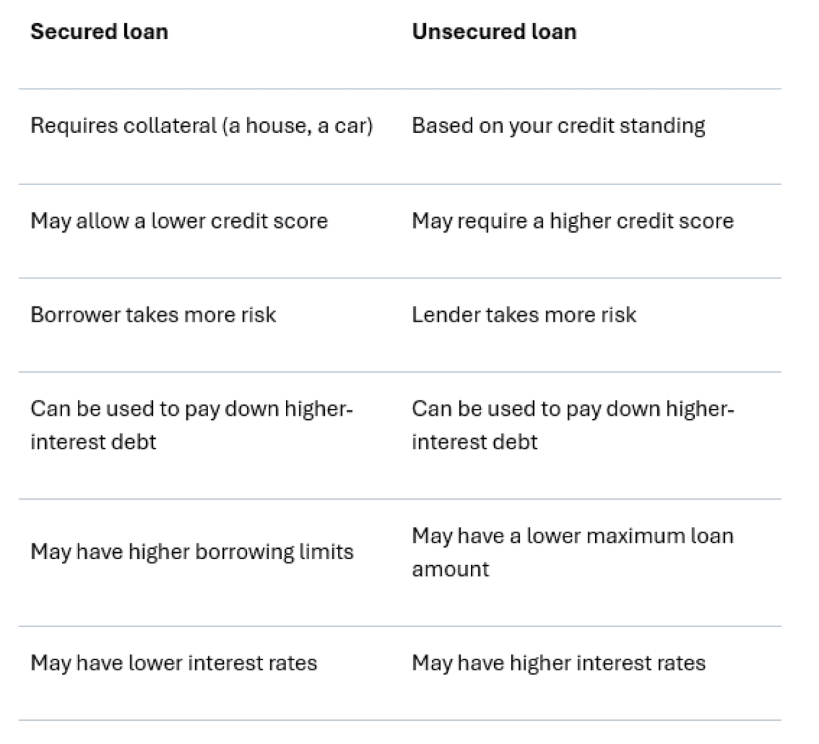Select the Requires collateral cell text
819x744 pixels.
point(202,126)
